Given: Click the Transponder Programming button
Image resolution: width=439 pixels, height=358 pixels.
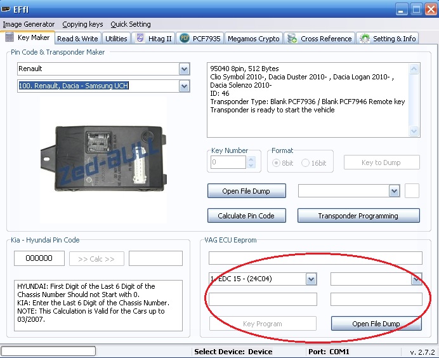Looking at the screenshot, I should pos(358,216).
